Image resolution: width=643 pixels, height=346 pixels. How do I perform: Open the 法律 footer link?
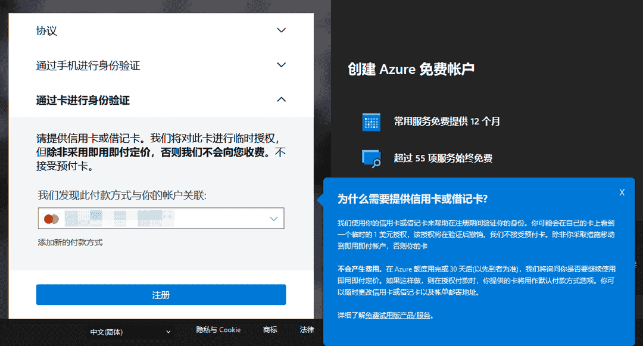click(x=306, y=330)
